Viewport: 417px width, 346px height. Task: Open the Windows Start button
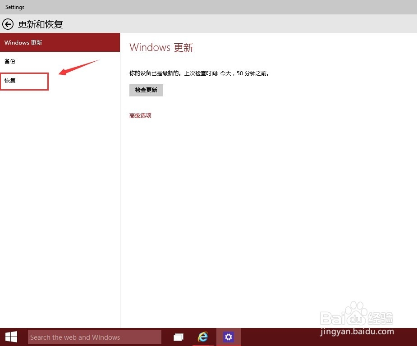tap(11, 337)
